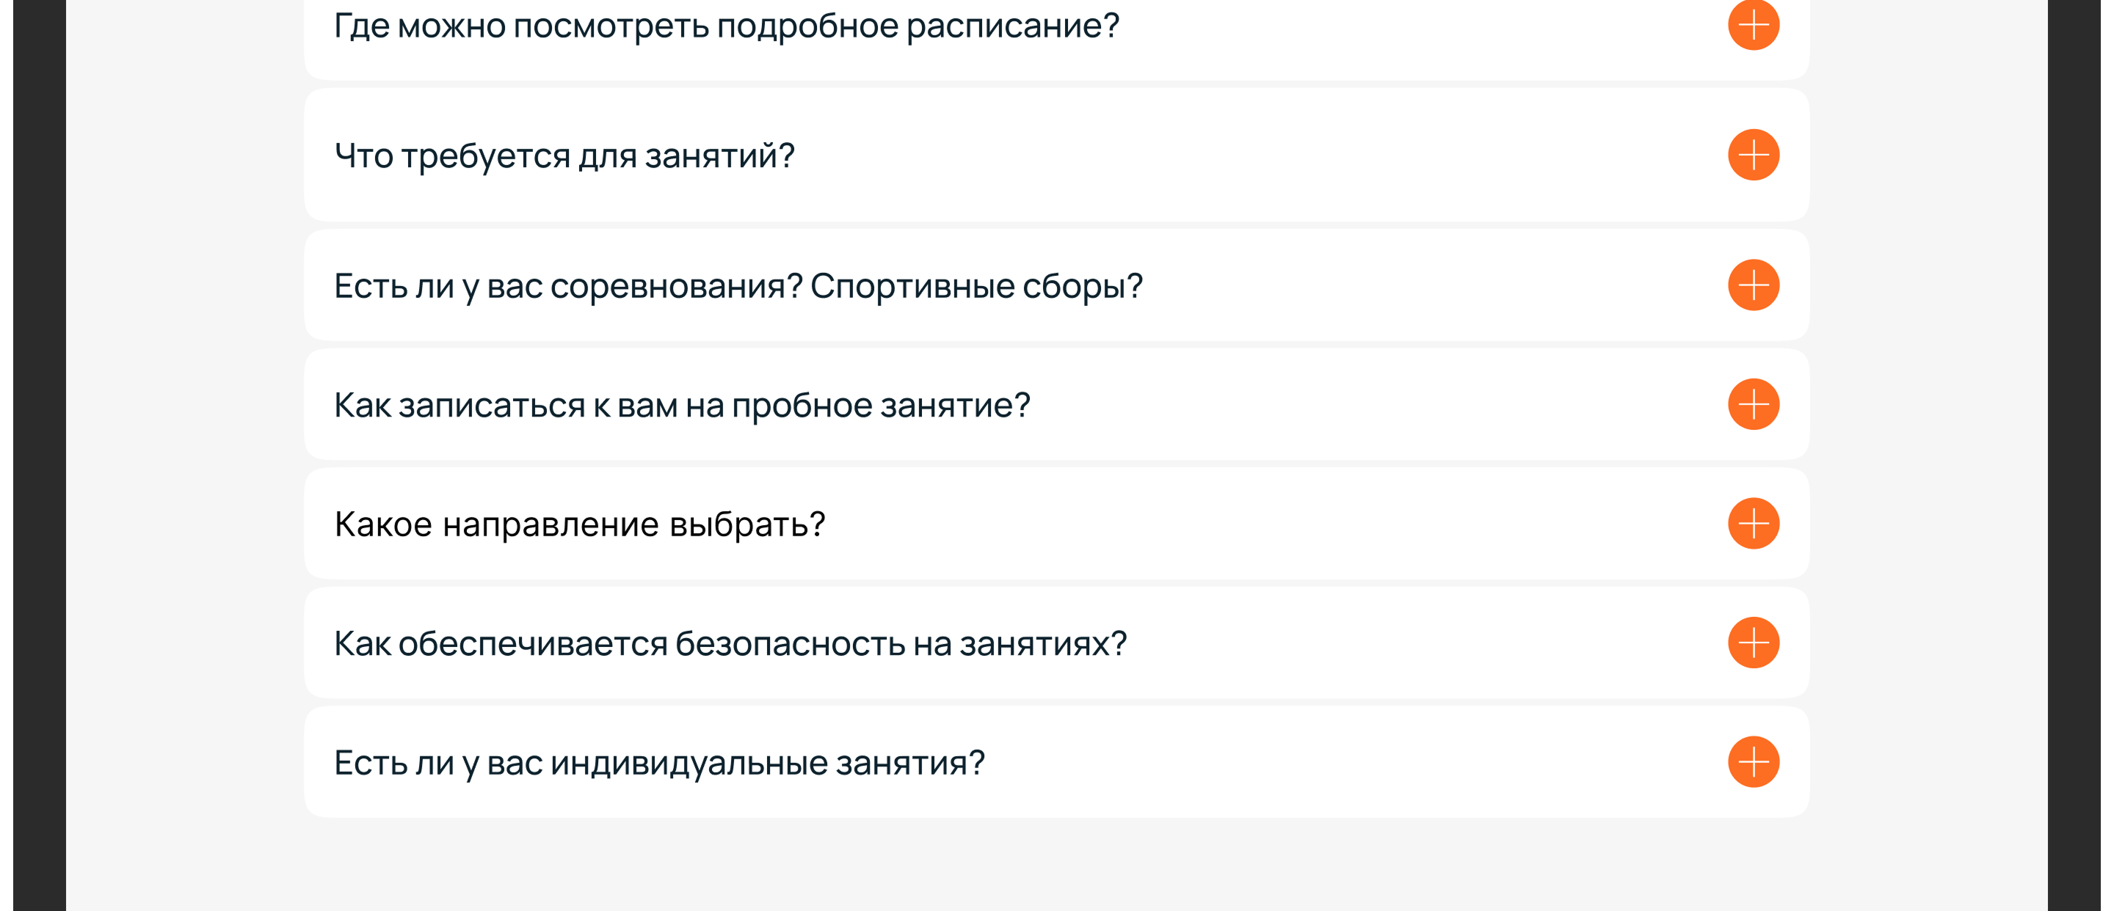
Task: Click the question text "Что требуется для занятий?"
Action: (x=565, y=153)
